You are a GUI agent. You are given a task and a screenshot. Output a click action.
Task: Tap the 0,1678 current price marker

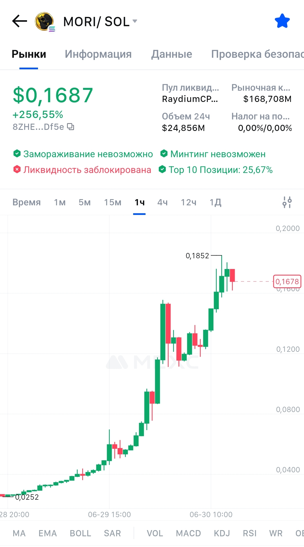[x=287, y=281]
